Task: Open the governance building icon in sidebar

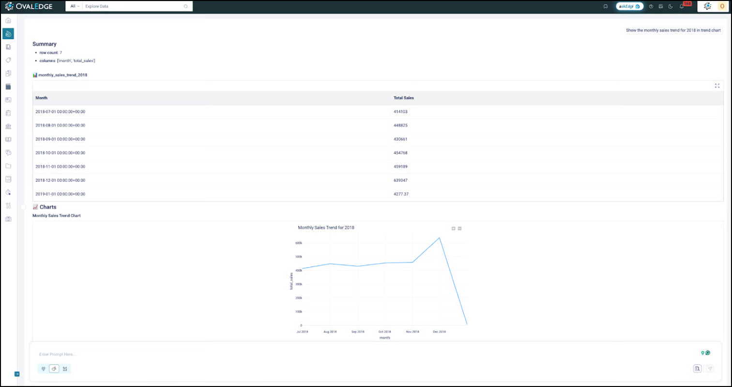Action: (8, 126)
